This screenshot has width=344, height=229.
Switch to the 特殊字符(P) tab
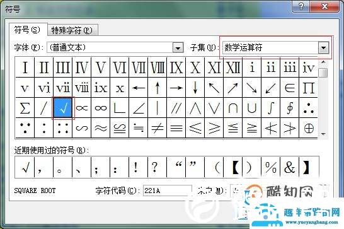click(x=72, y=30)
